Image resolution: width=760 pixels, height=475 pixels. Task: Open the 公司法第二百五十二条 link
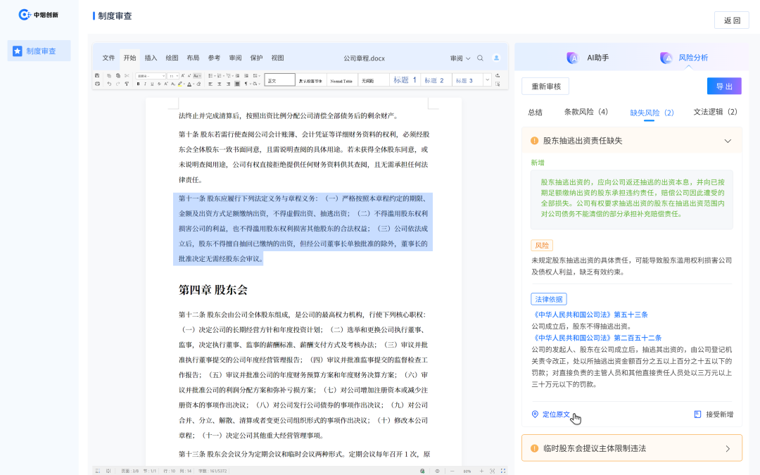point(597,338)
